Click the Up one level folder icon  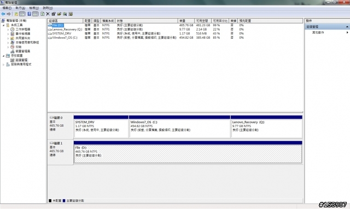(x=16, y=14)
